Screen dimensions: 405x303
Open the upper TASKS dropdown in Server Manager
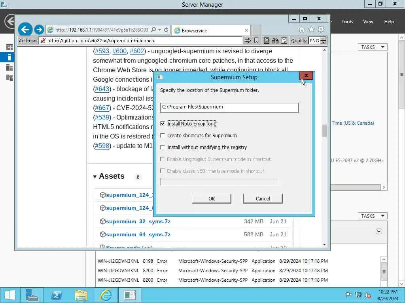point(373,47)
